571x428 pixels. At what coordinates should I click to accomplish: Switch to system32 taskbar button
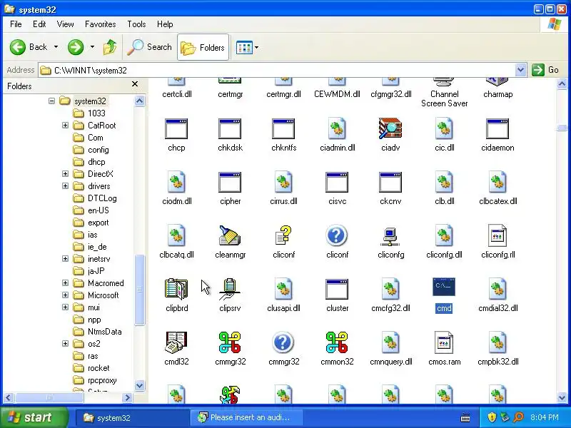(x=131, y=418)
